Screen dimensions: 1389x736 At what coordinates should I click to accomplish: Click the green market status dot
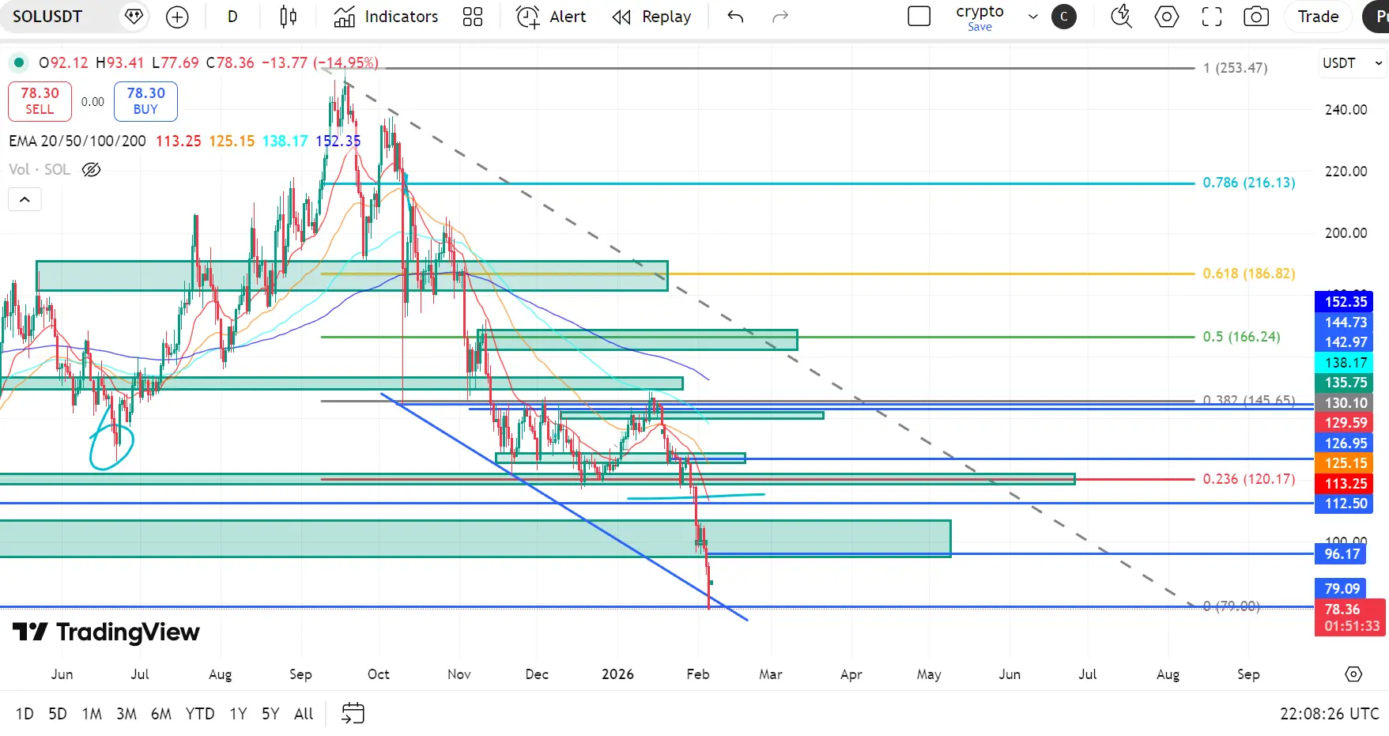click(x=19, y=62)
